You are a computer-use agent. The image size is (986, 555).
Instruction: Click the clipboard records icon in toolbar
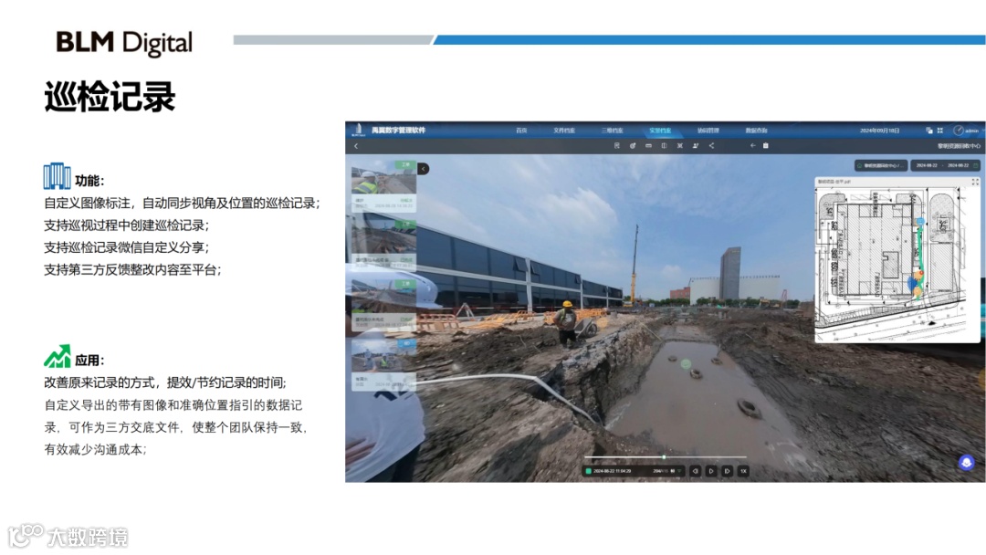[766, 146]
